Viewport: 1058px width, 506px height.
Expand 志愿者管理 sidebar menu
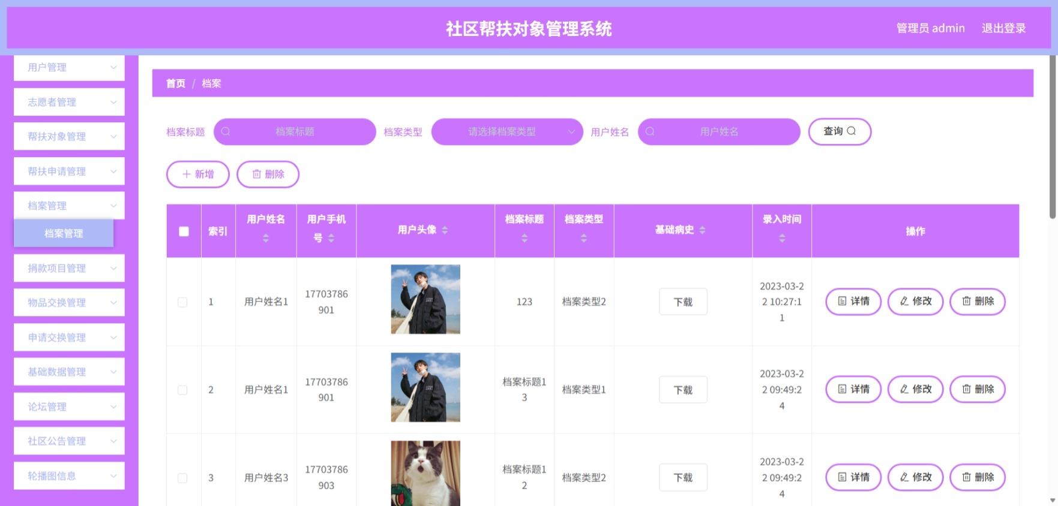point(69,102)
